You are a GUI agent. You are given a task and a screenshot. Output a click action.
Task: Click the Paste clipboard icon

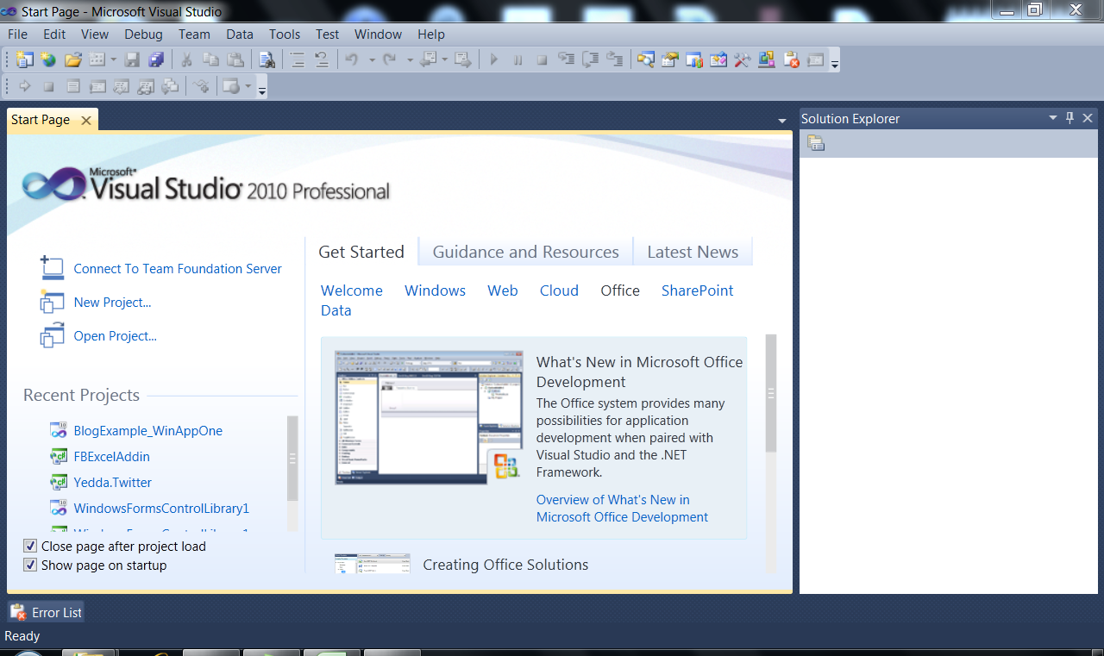point(235,59)
